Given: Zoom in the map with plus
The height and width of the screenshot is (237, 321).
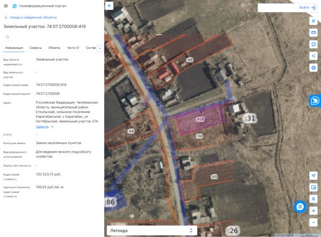Looking at the screenshot, I should [x=313, y=211].
